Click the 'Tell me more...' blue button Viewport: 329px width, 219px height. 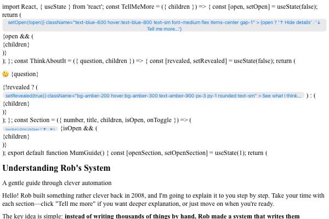164,25
